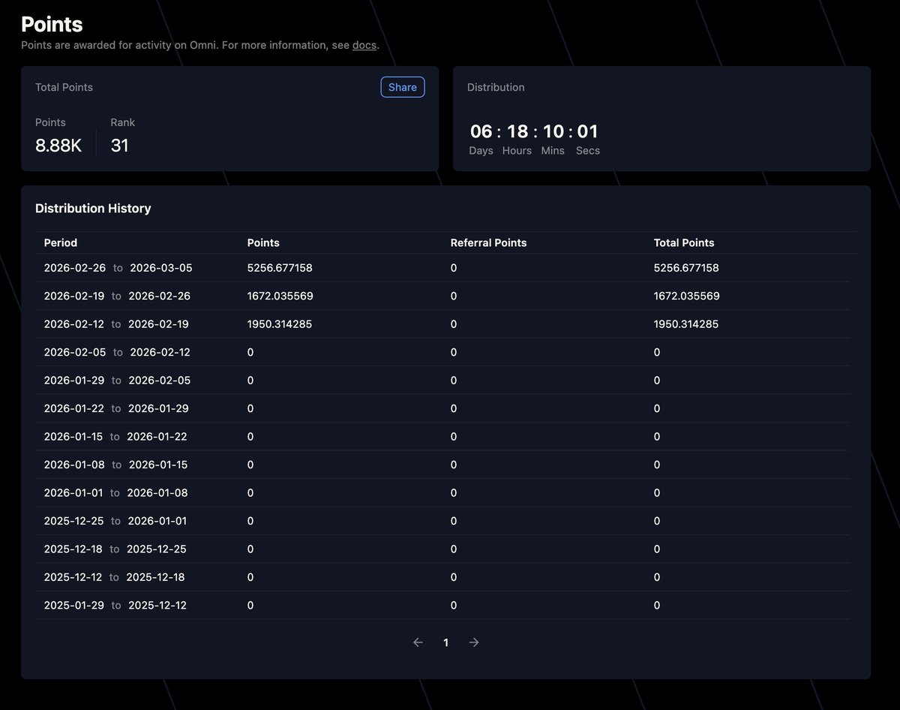The height and width of the screenshot is (710, 900).
Task: Open the docs link
Action: (x=364, y=45)
